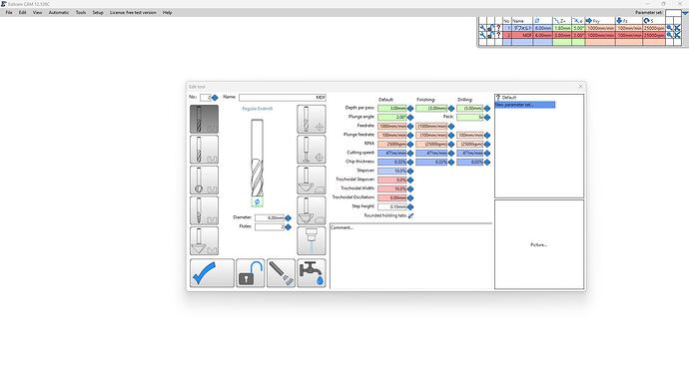
Task: Click question mark icon in MDF row
Action: [498, 35]
